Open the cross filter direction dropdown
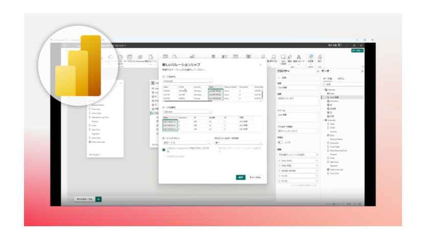Image resolution: width=426 pixels, height=240 pixels. (238, 142)
